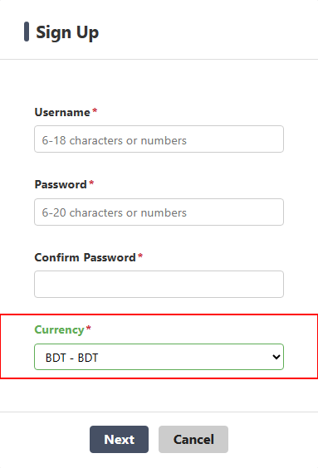Click the Confirm Password label

click(85, 257)
